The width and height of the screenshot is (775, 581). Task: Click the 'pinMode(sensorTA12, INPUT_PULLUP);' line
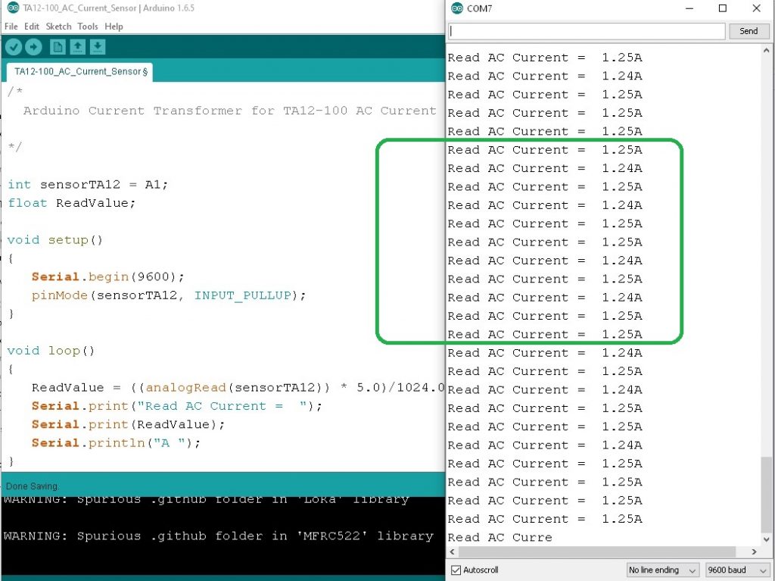coord(169,295)
